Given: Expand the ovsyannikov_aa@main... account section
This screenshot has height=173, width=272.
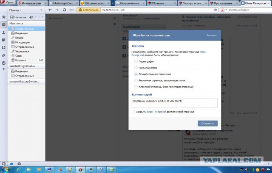Looking at the screenshot, I should 26,82.
